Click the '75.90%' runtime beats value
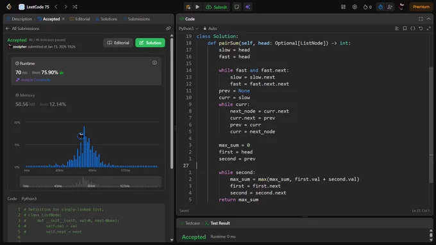 (50, 72)
